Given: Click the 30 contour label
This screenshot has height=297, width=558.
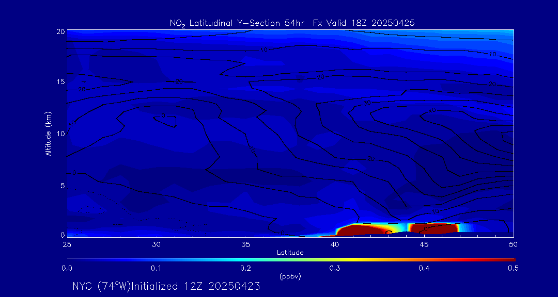Looking at the screenshot, I should coord(367,103).
